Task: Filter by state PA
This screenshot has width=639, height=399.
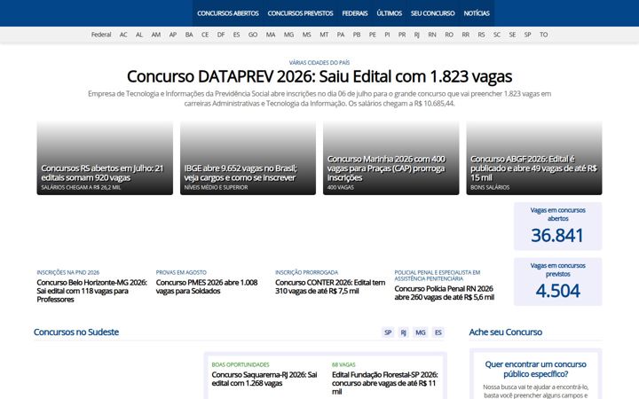Action: pos(341,35)
